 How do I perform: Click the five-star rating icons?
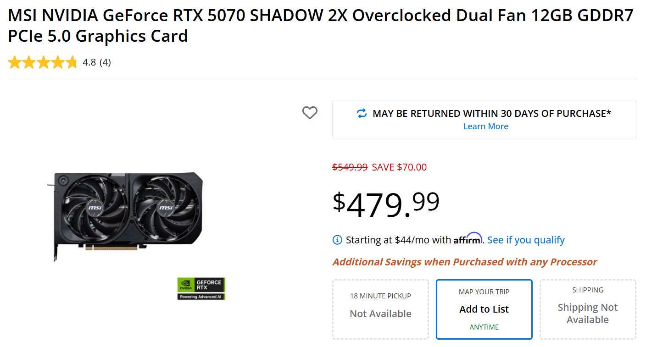point(43,62)
